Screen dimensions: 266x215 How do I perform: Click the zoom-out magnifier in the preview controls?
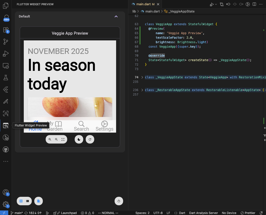click(x=56, y=139)
